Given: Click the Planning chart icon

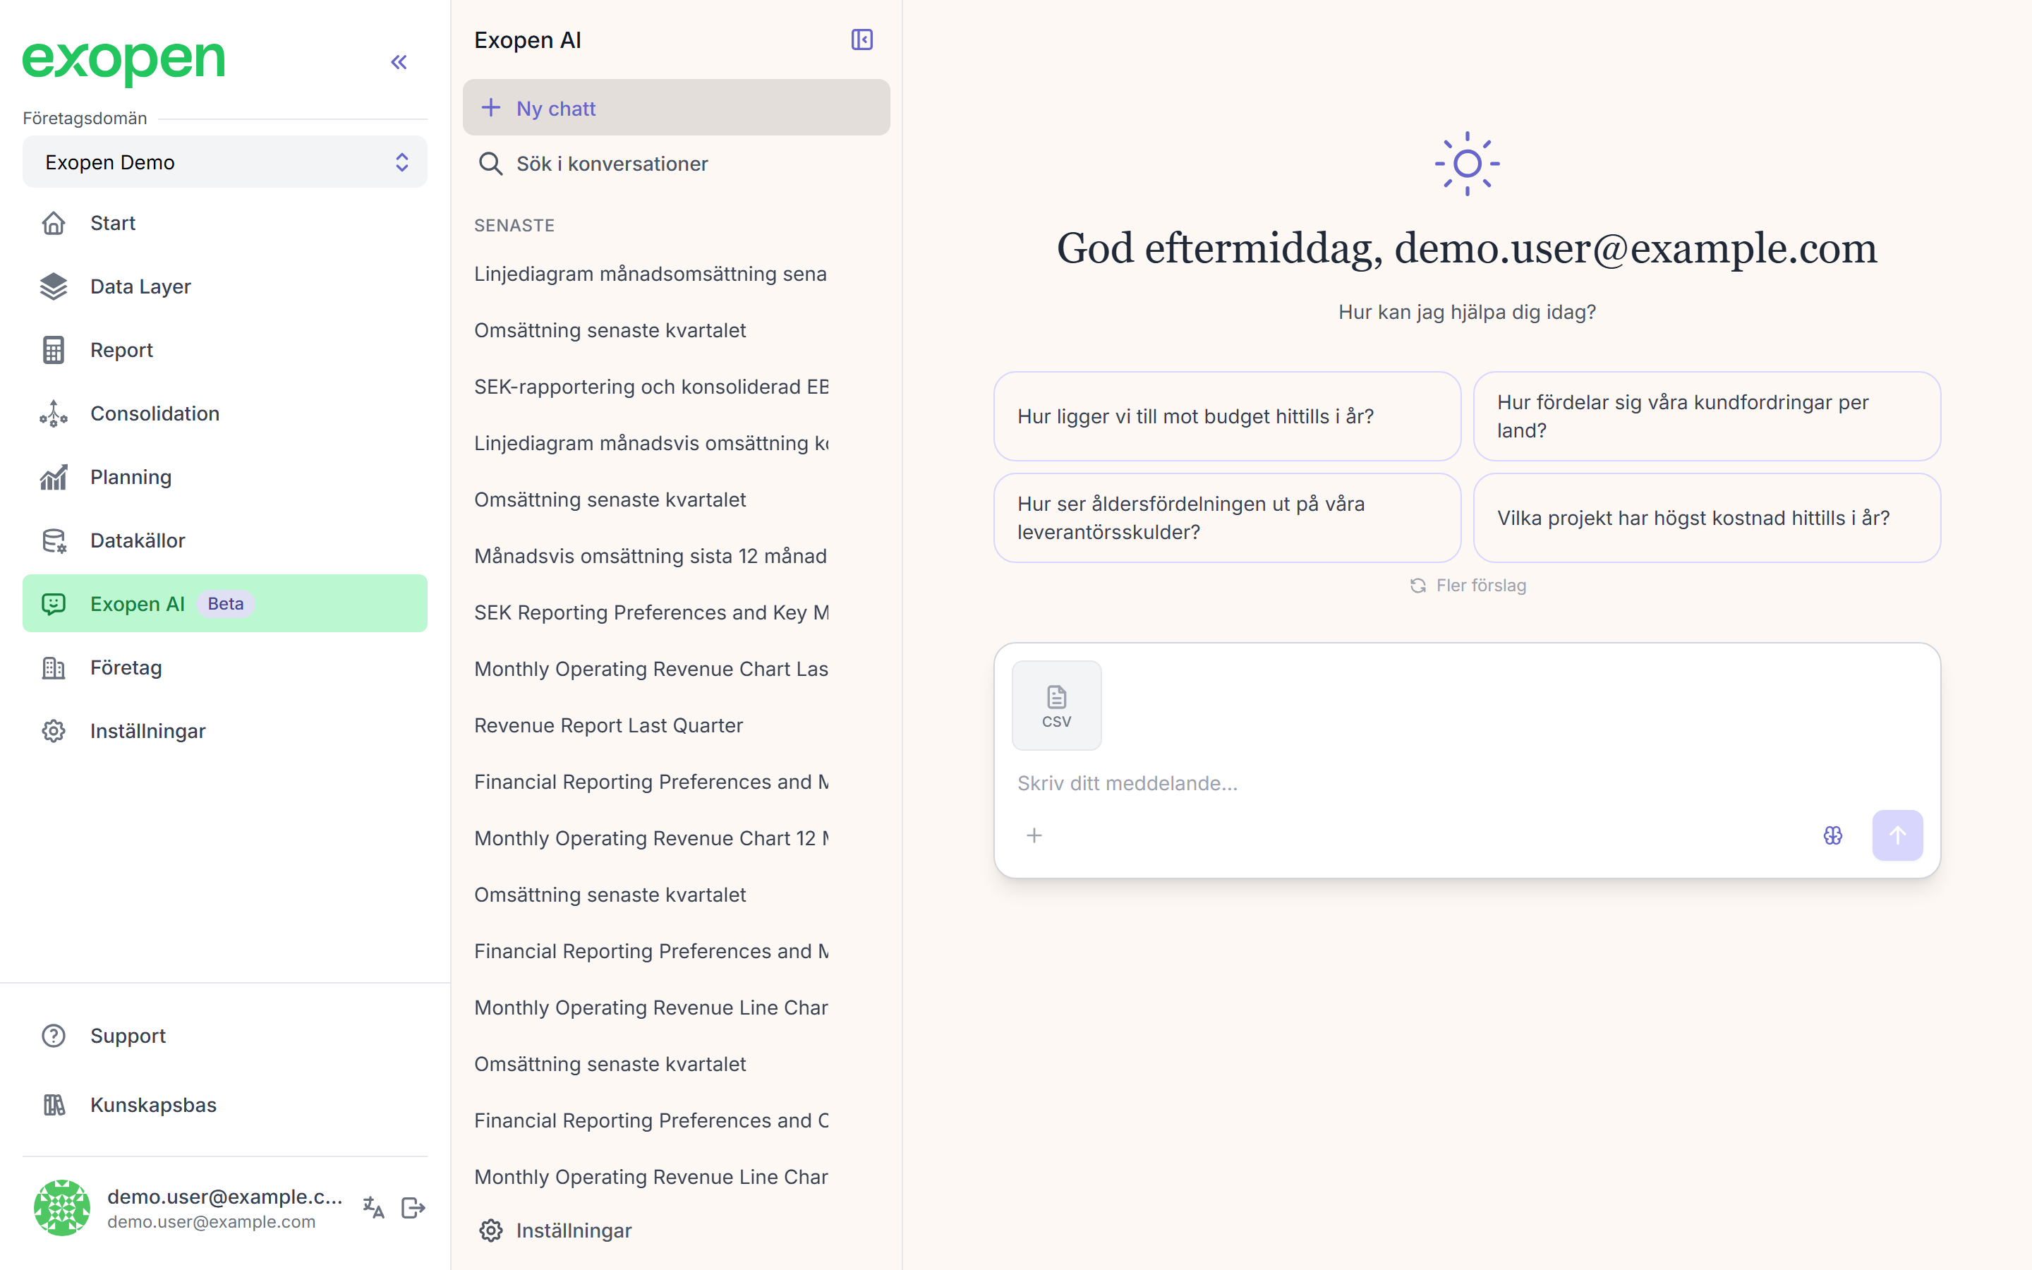Looking at the screenshot, I should click(54, 477).
